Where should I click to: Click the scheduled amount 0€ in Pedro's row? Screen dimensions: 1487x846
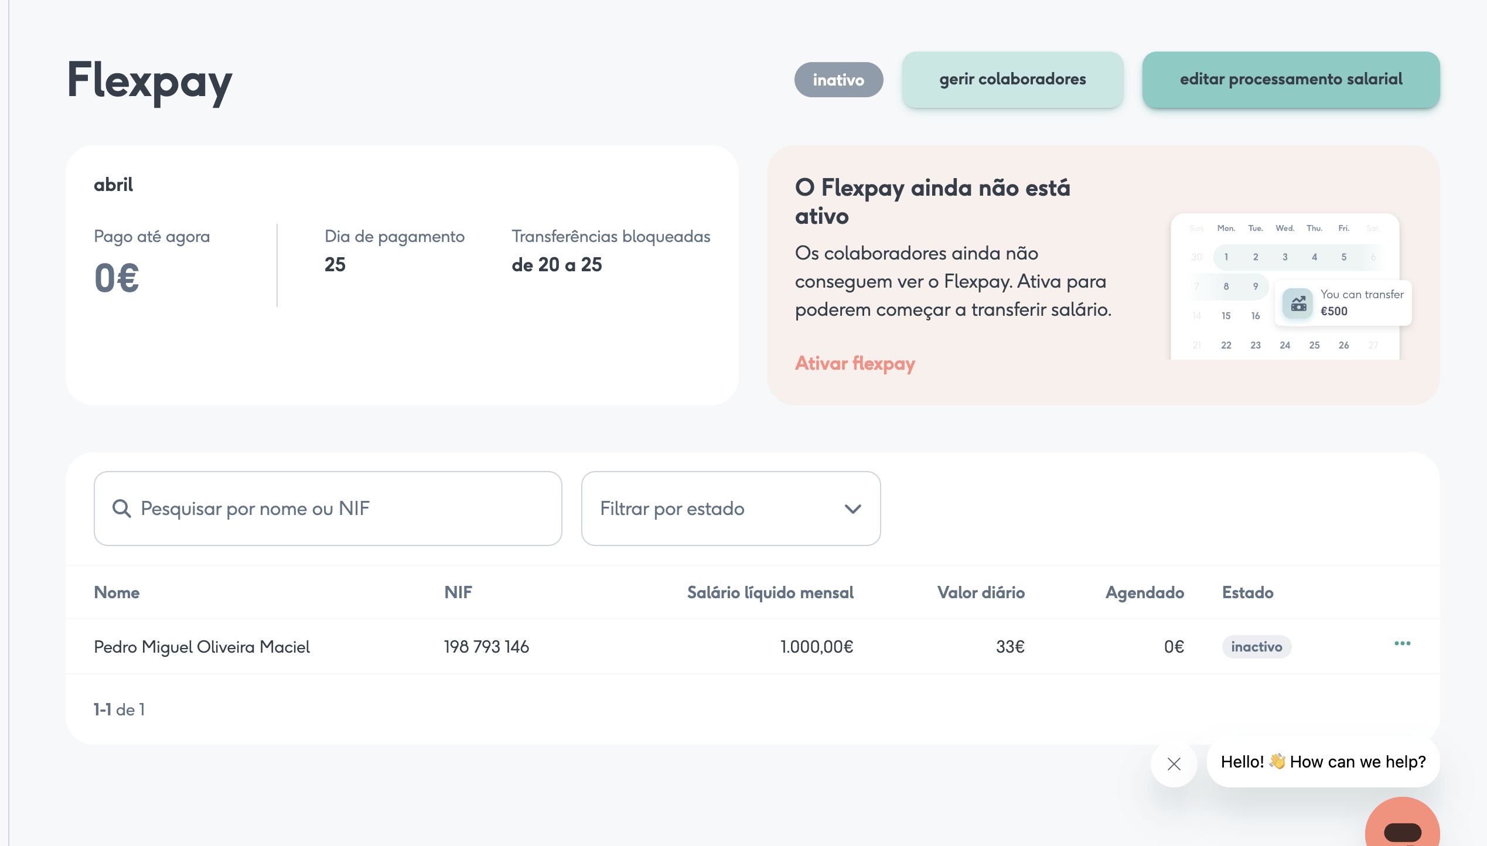1174,647
